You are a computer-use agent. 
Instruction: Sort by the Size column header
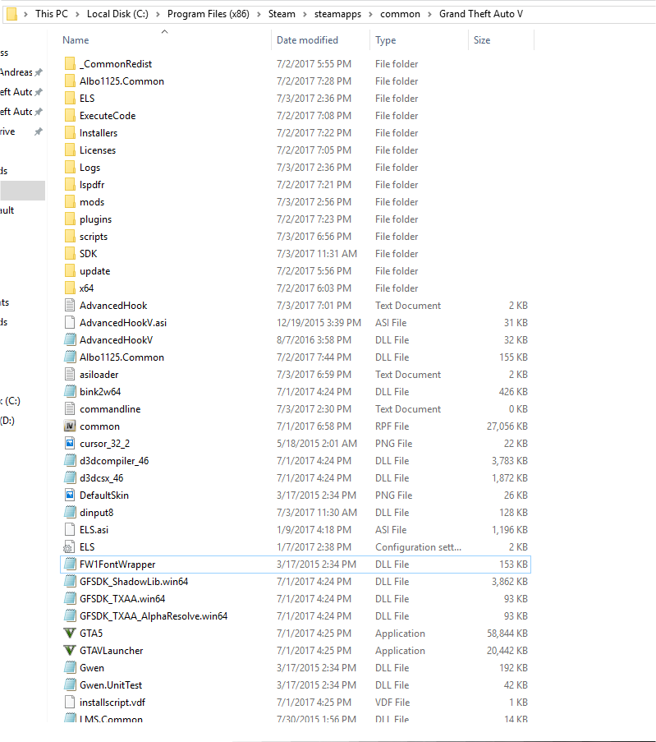[482, 40]
